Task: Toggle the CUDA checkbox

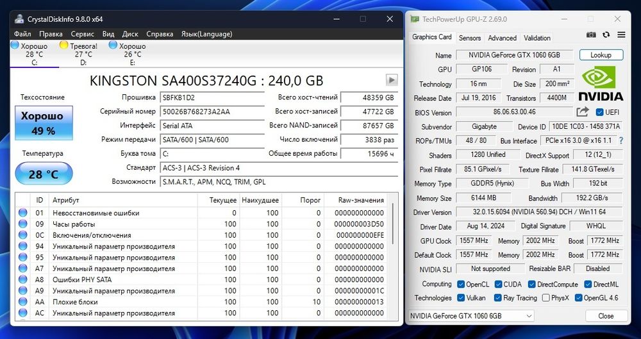Action: (x=498, y=284)
